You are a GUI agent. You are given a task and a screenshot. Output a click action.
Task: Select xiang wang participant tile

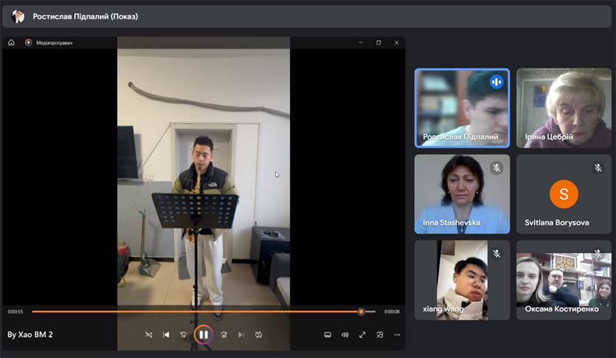462,280
